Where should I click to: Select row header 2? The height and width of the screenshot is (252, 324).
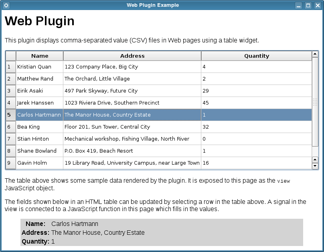[11, 79]
